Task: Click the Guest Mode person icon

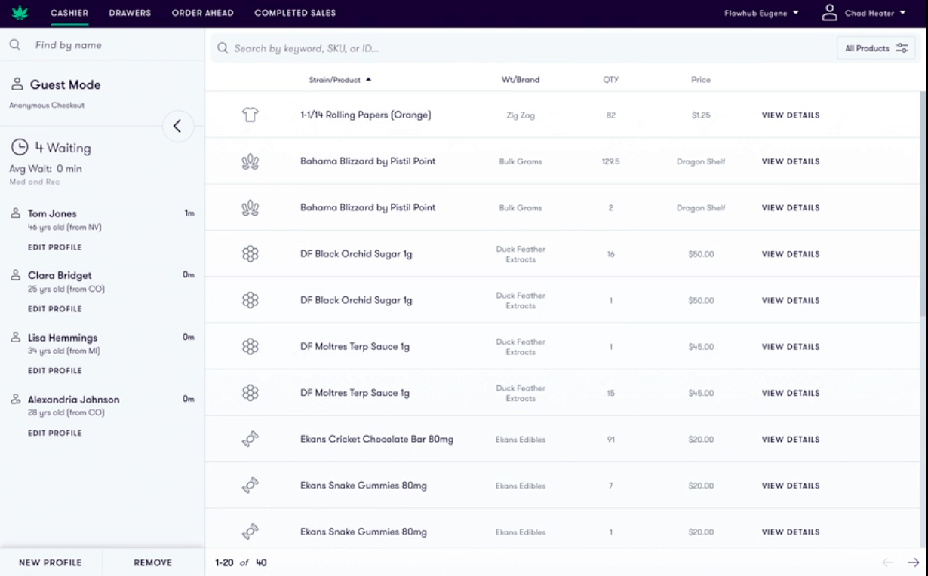Action: (x=17, y=85)
